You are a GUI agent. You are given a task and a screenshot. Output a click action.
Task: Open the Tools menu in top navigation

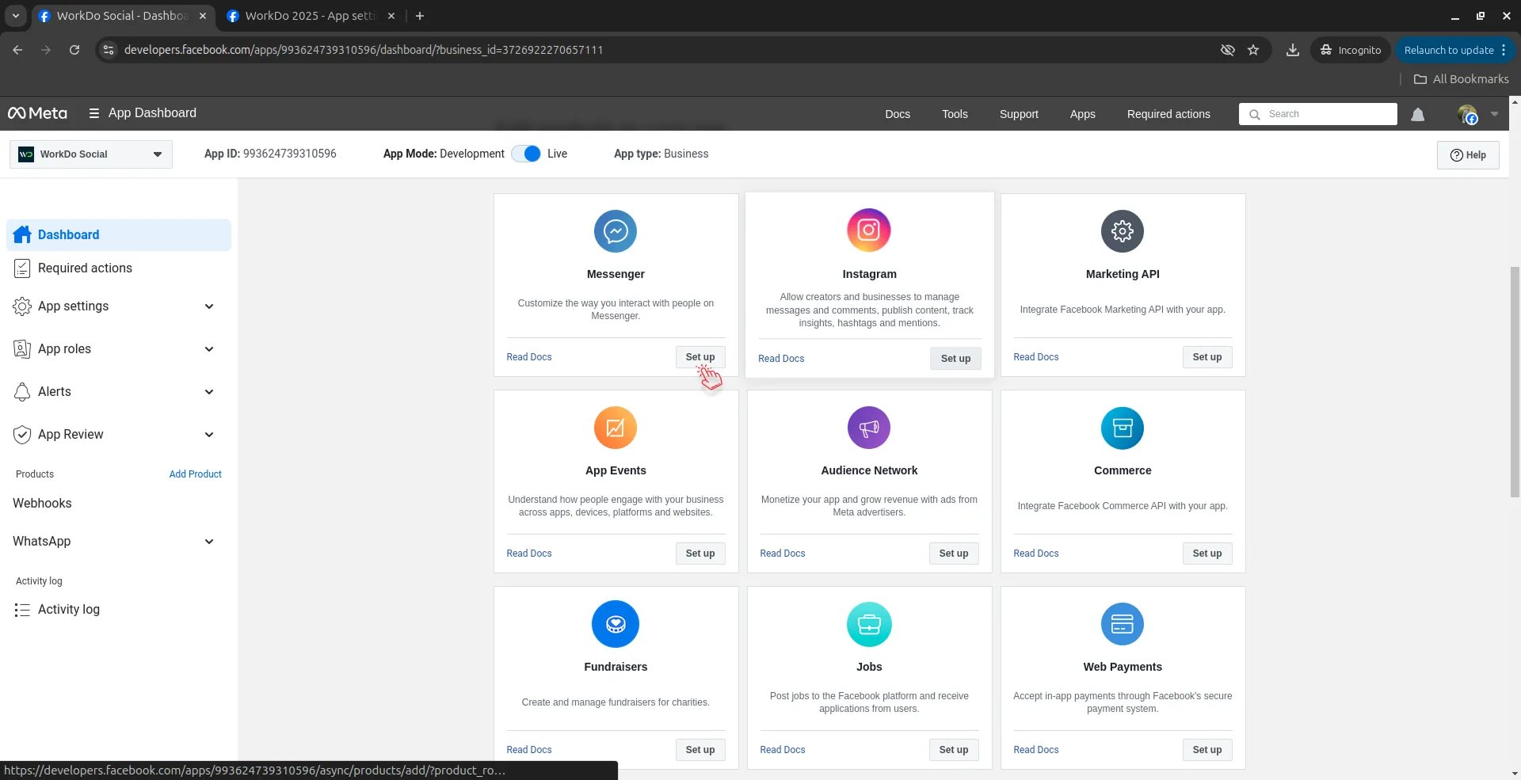[955, 114]
